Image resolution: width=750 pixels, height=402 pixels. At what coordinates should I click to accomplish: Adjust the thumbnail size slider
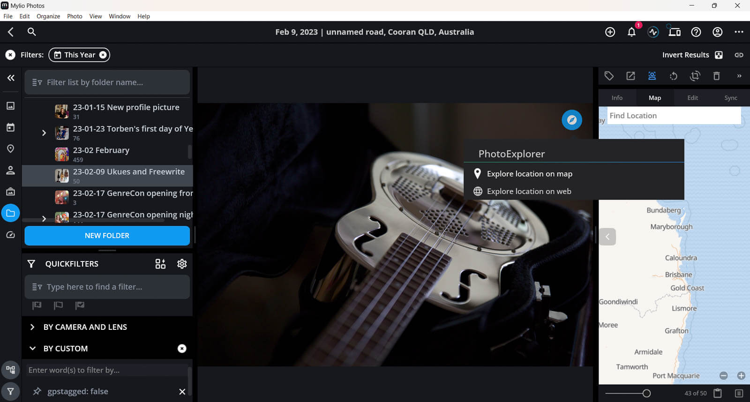646,394
